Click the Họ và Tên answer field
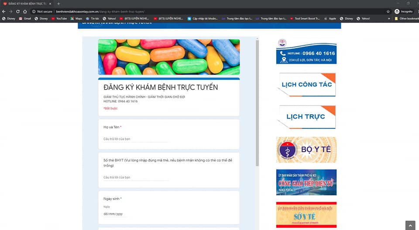419x230 pixels. [136, 139]
